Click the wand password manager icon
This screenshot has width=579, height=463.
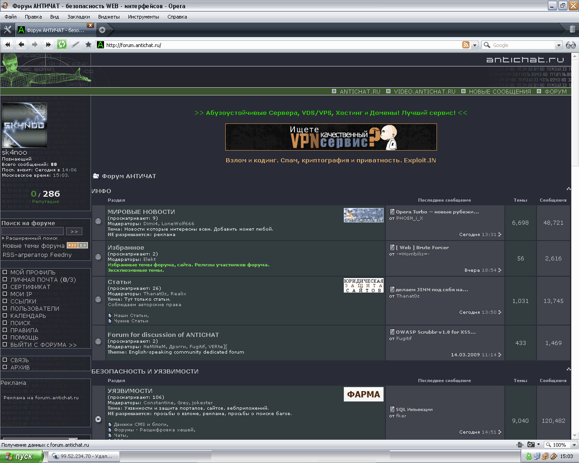pos(76,44)
